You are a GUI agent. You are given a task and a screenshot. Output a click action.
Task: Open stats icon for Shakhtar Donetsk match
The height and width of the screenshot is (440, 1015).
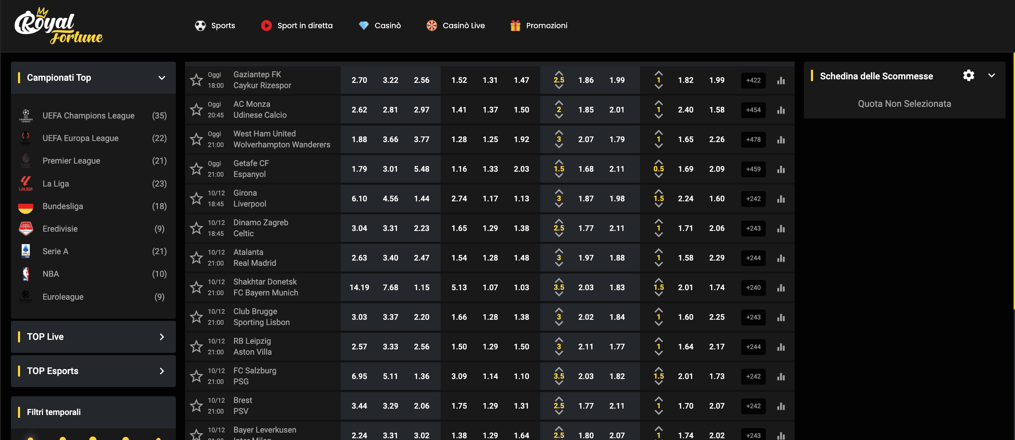coord(781,287)
